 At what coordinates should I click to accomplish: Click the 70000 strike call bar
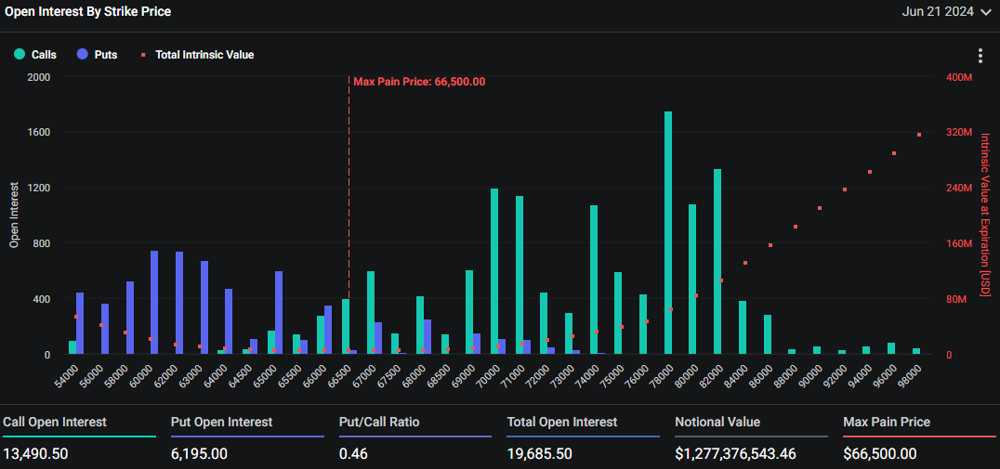[494, 271]
